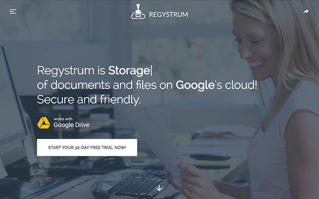Click the scroll-down arrow icon
Viewport: 319px width, 199px height.
pos(159,188)
